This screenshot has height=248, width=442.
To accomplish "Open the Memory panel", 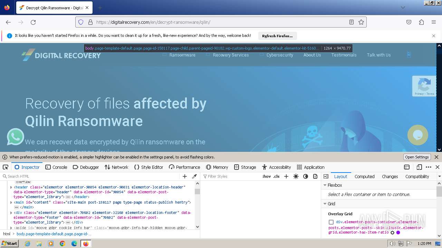I will (217, 167).
